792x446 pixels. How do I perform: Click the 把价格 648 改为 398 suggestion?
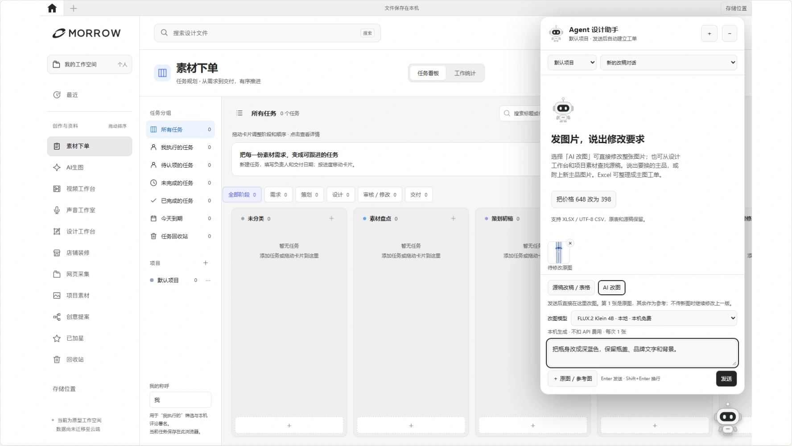coord(583,199)
